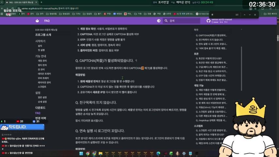Click the CAPTCHA heading permalink symbol
The width and height of the screenshot is (279, 157).
(136, 61)
